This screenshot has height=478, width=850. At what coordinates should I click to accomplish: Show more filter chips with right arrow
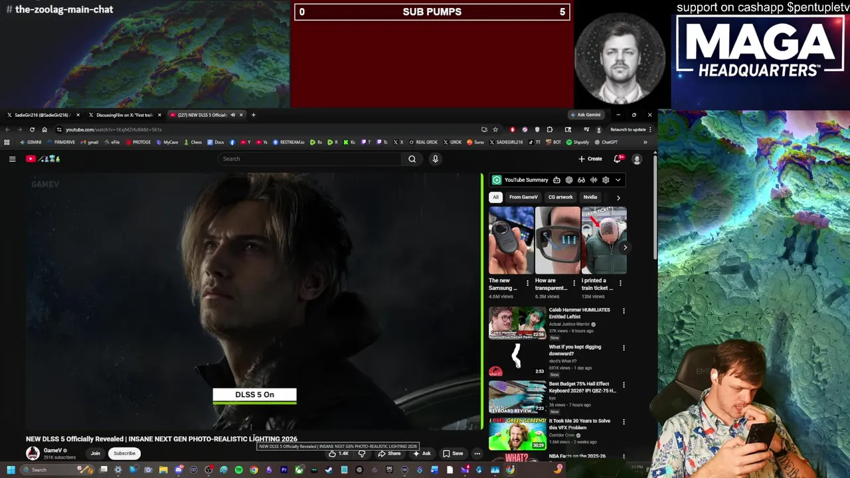(618, 197)
